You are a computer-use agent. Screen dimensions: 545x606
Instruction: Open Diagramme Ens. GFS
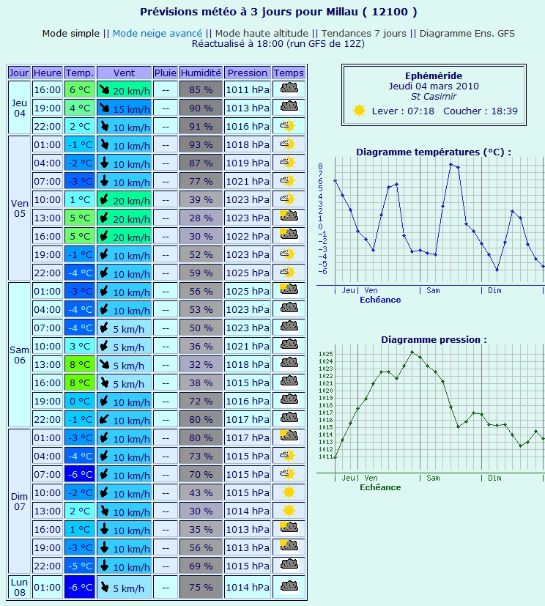point(467,34)
